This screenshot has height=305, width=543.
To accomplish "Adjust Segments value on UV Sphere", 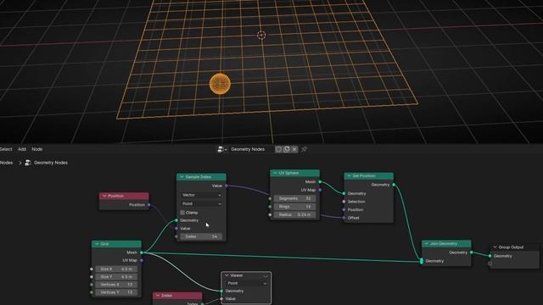I will pos(294,198).
